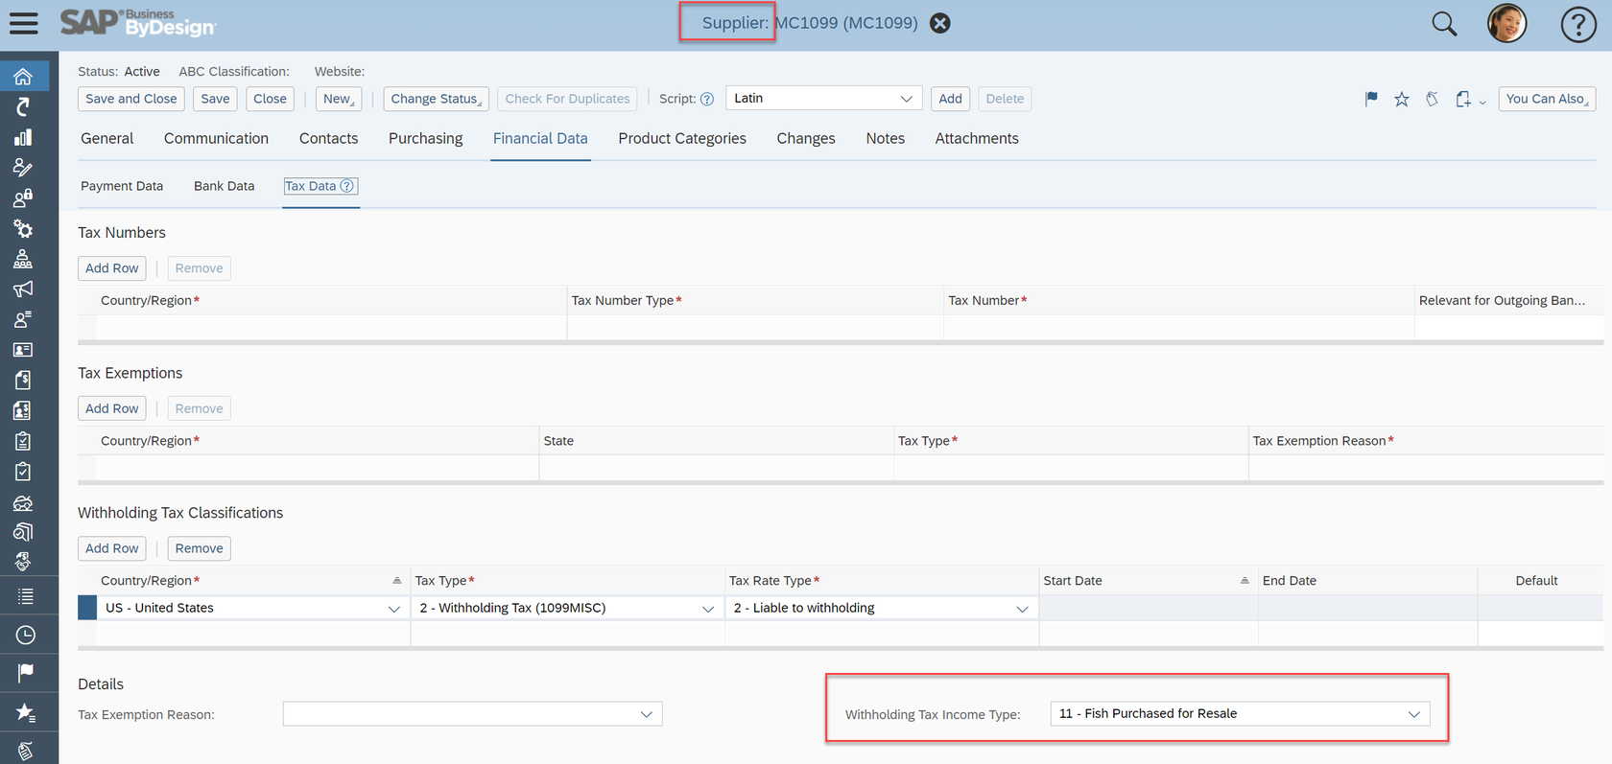This screenshot has width=1612, height=764.
Task: Switch to the Communication tab
Action: pyautogui.click(x=216, y=138)
